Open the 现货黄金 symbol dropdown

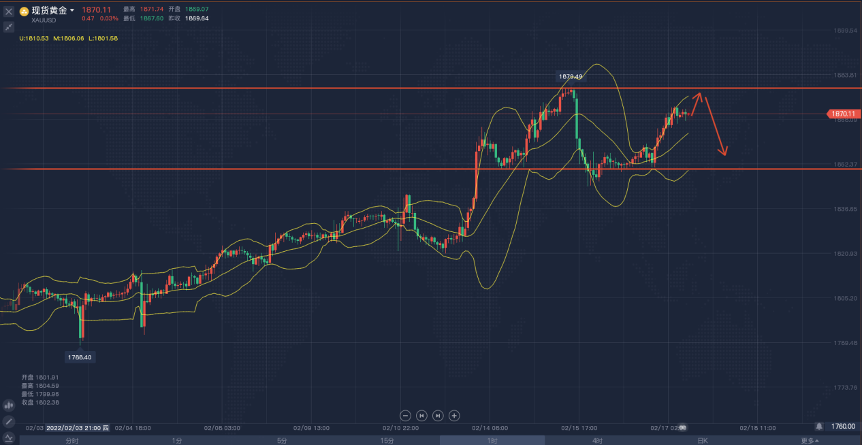coord(52,10)
